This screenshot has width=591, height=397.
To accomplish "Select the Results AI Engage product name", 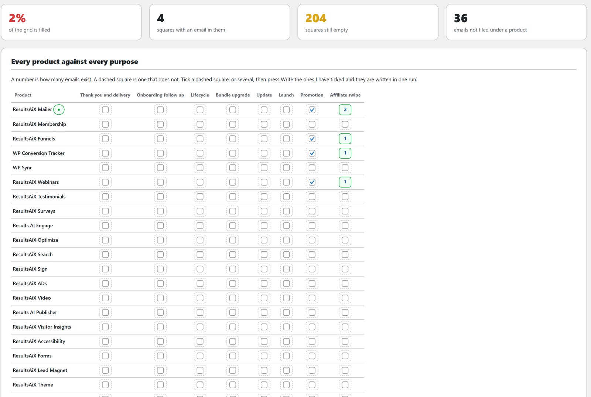I will (33, 225).
